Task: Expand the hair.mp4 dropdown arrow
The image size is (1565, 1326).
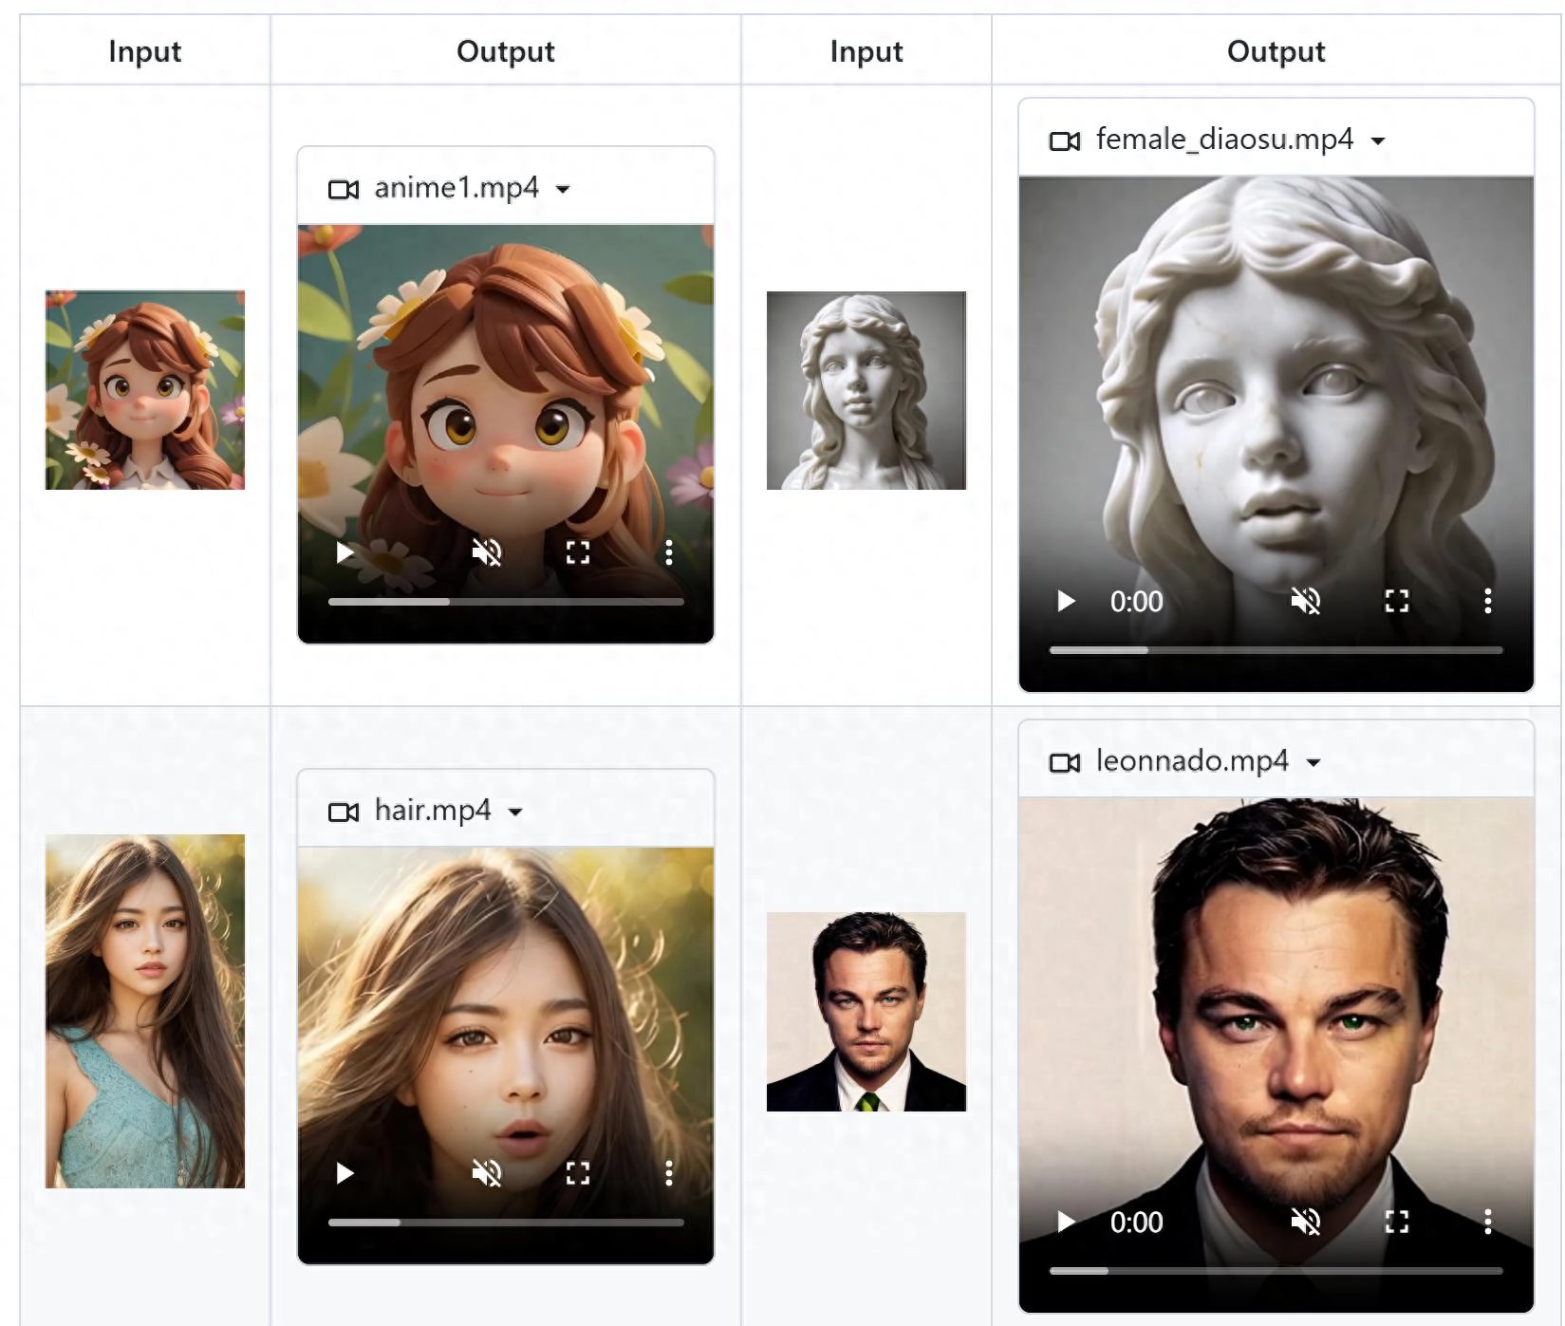Action: coord(515,812)
